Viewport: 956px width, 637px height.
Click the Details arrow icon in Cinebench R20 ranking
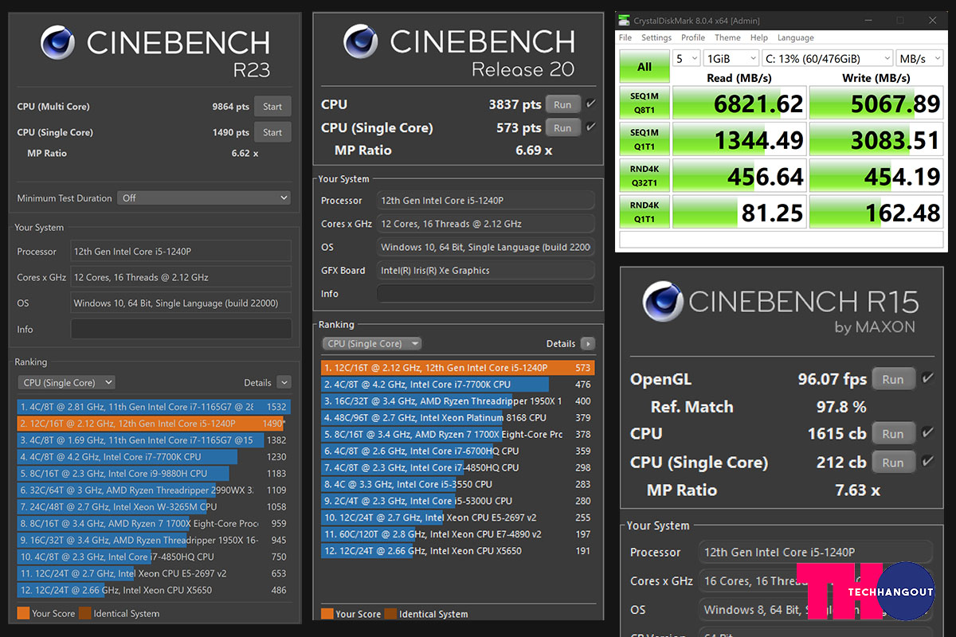tap(588, 344)
